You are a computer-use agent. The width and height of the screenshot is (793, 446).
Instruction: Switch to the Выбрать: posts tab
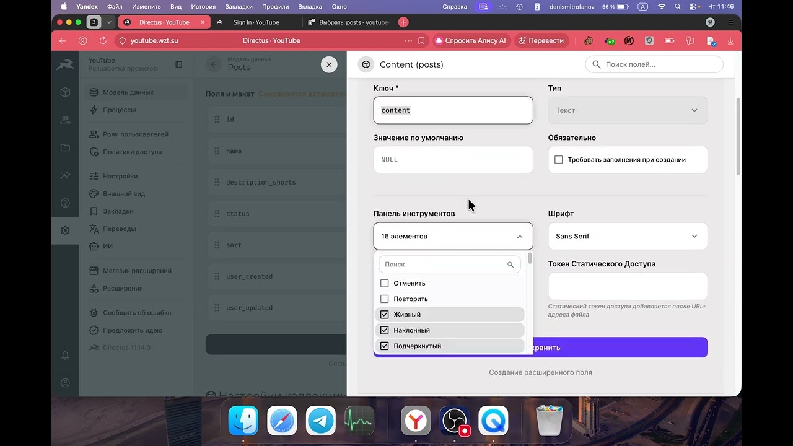coord(348,22)
